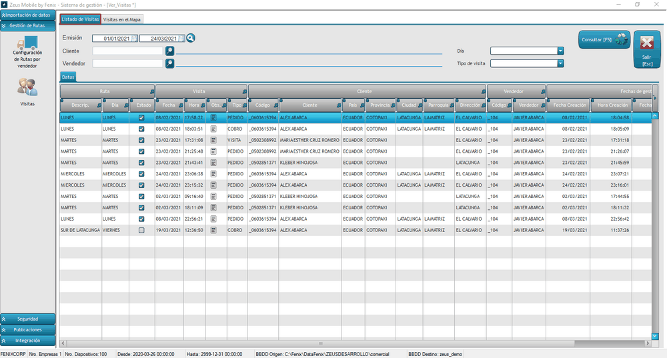667x358 pixels.
Task: Open calendar picker for 24/03/2021 date
Action: [x=181, y=39]
